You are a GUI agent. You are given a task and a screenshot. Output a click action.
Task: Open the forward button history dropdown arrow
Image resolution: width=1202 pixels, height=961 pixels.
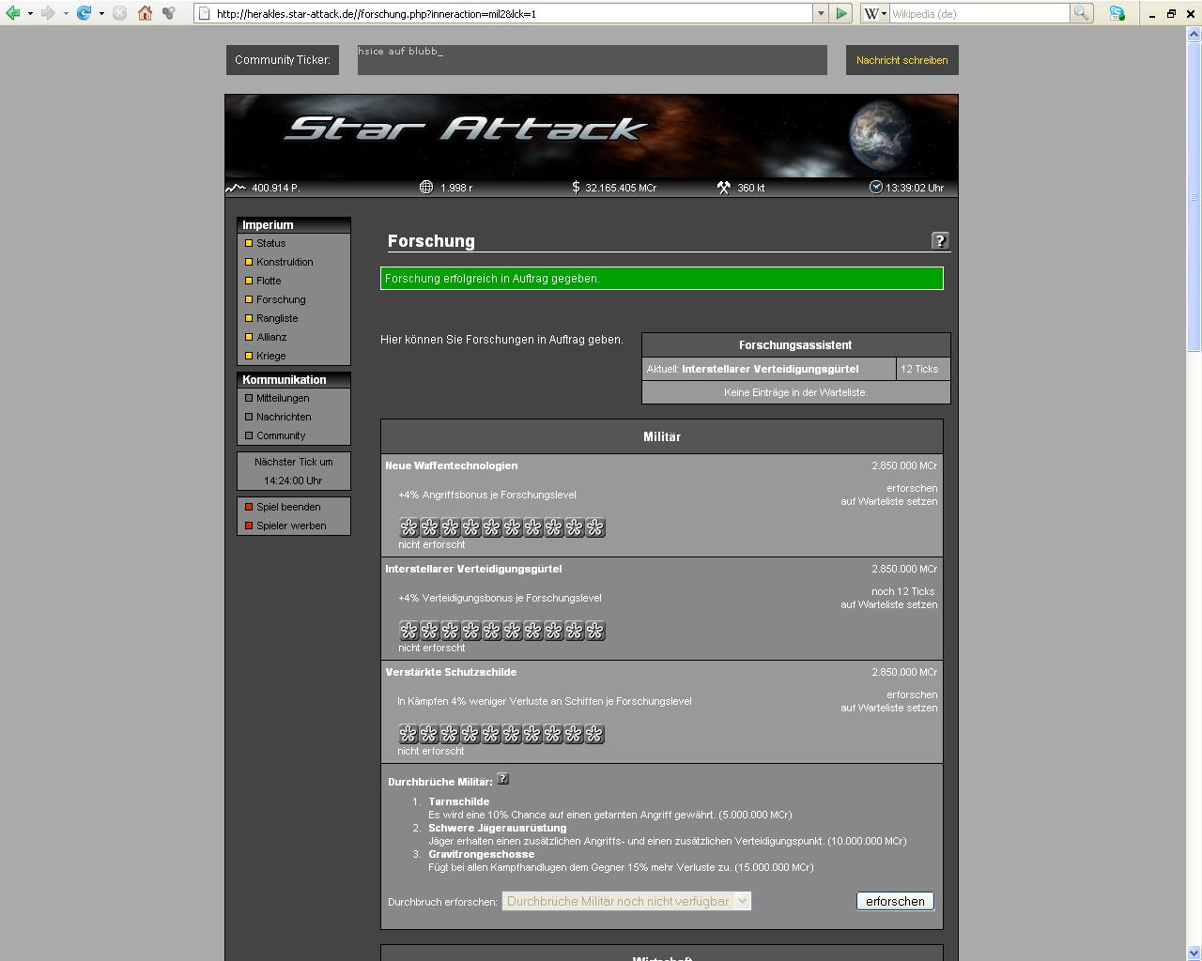[x=66, y=13]
